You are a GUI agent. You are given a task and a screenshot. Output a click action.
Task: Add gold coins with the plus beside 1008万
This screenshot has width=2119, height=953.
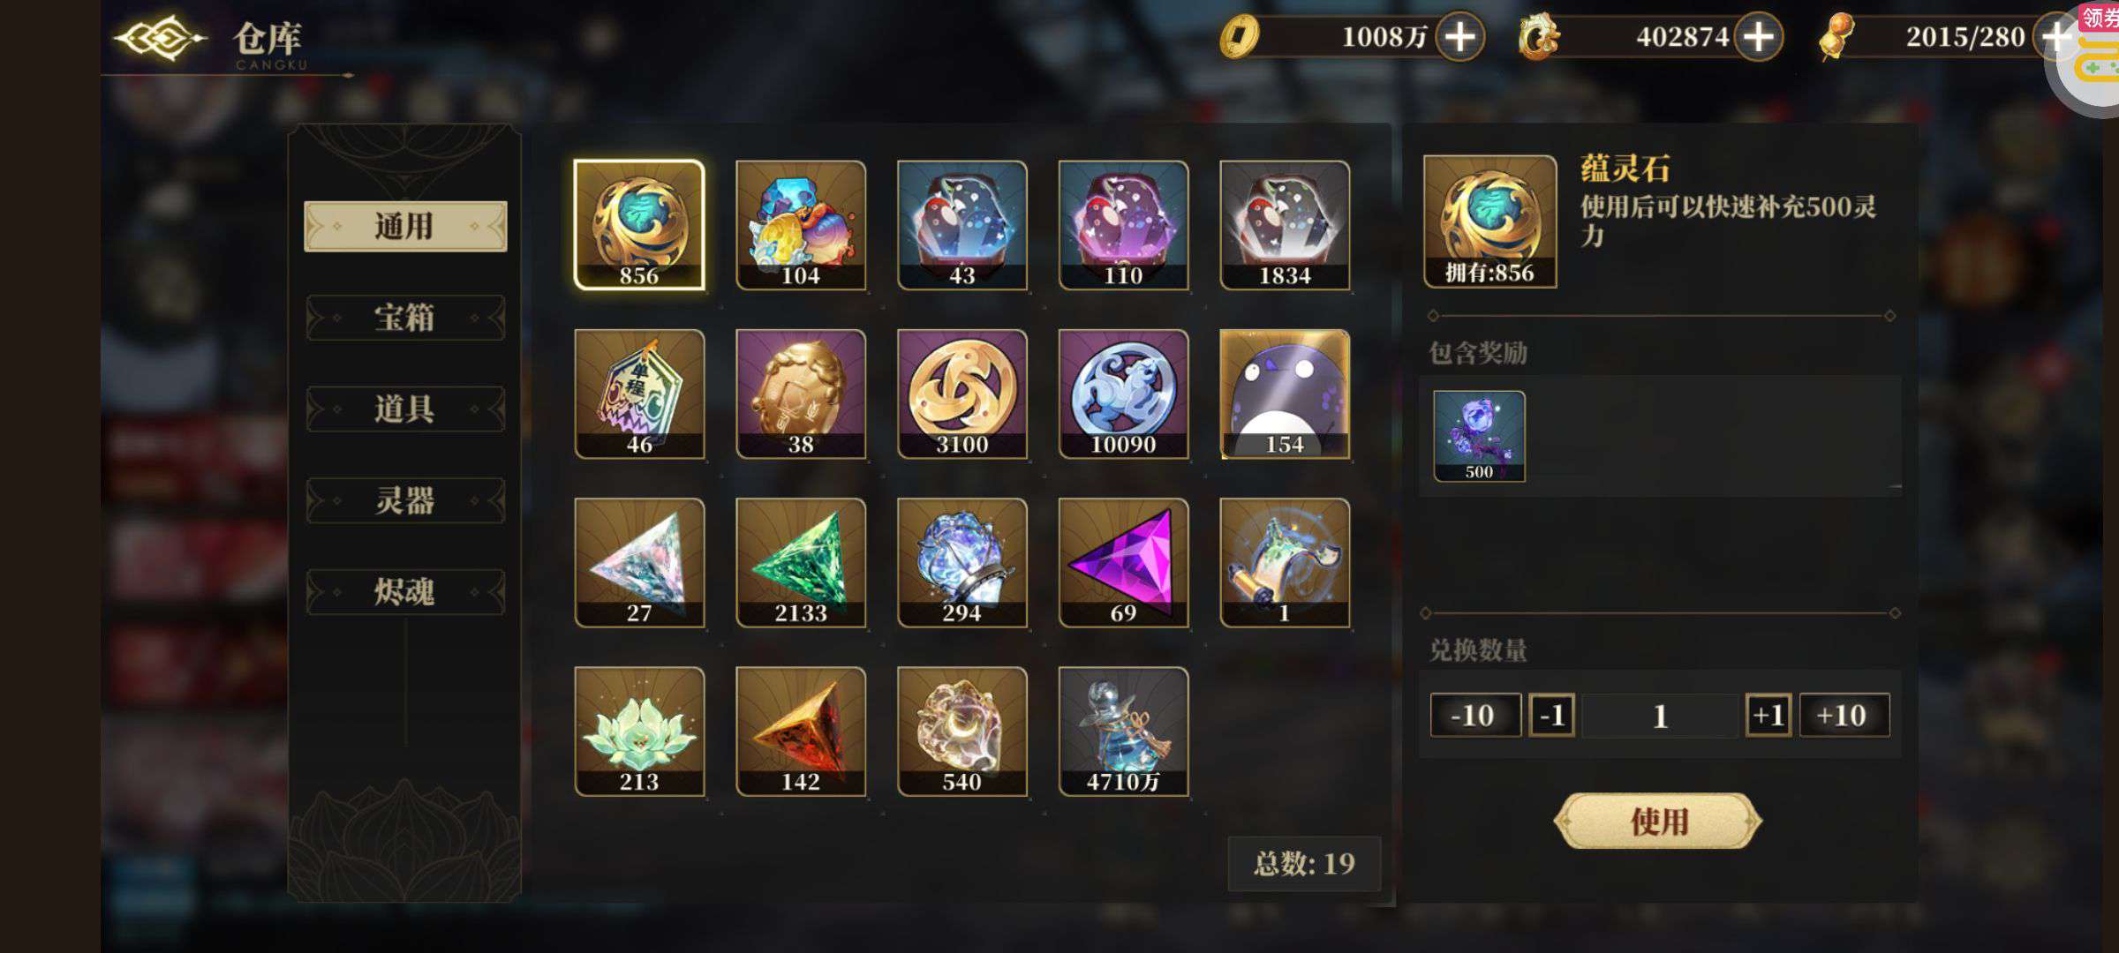tap(1459, 37)
